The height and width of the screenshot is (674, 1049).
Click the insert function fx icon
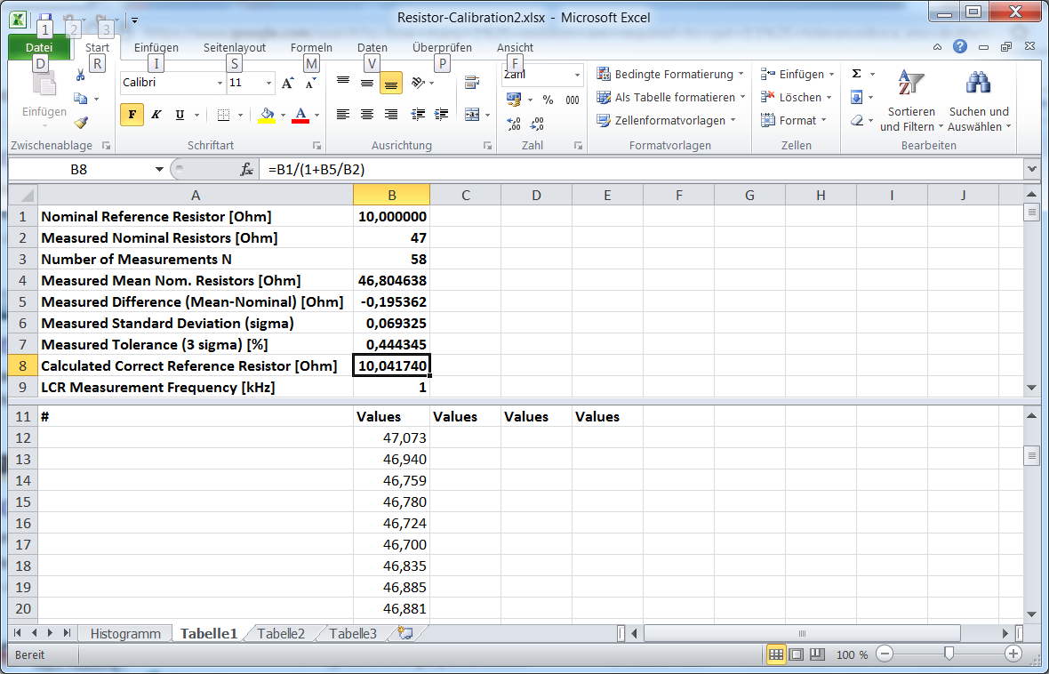point(247,169)
